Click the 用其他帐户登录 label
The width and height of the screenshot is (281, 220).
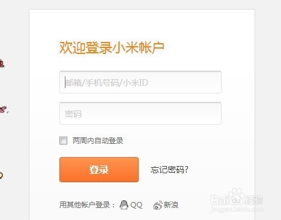pos(87,205)
